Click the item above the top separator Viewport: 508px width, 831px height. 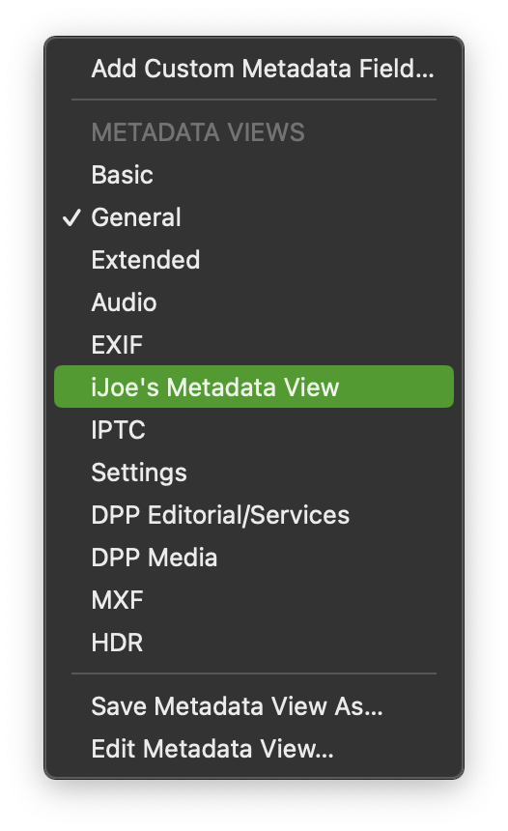pos(254,69)
